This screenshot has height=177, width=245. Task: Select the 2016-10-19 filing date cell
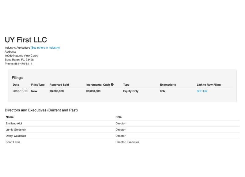(20, 91)
